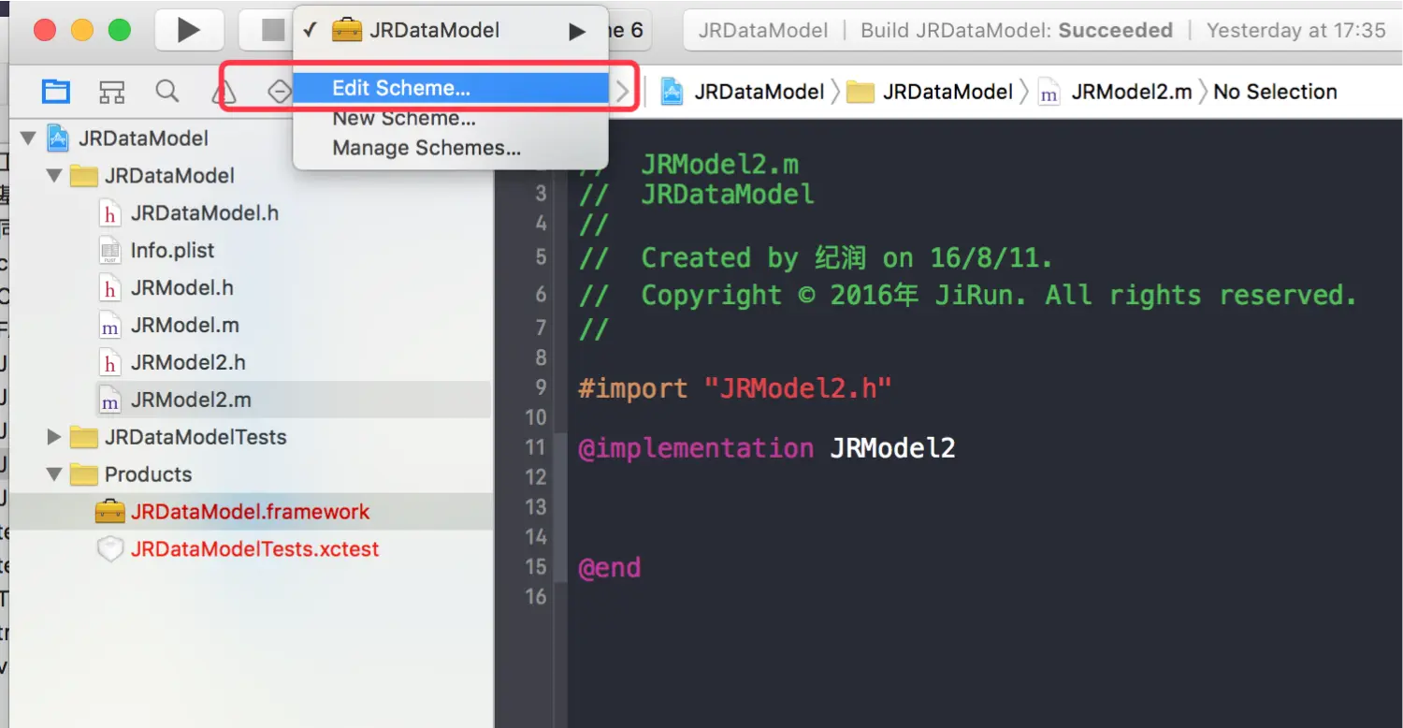Click the Copyright comment line
This screenshot has width=1403, height=728.
[967, 296]
